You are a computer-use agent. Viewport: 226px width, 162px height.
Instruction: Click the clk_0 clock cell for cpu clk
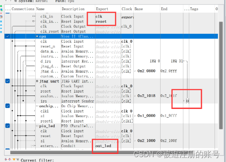click(x=127, y=42)
